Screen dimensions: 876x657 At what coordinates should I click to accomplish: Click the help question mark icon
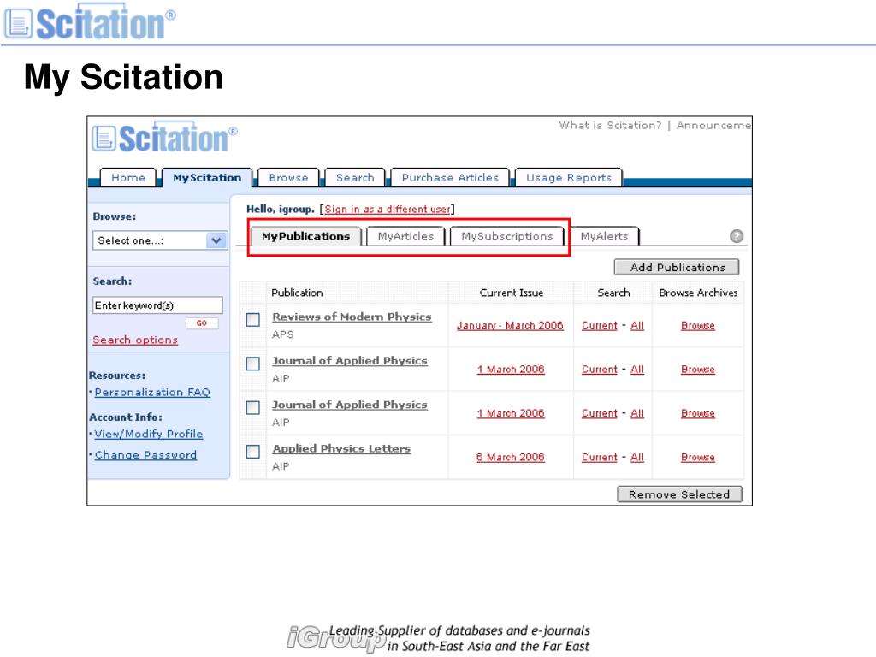coord(737,236)
